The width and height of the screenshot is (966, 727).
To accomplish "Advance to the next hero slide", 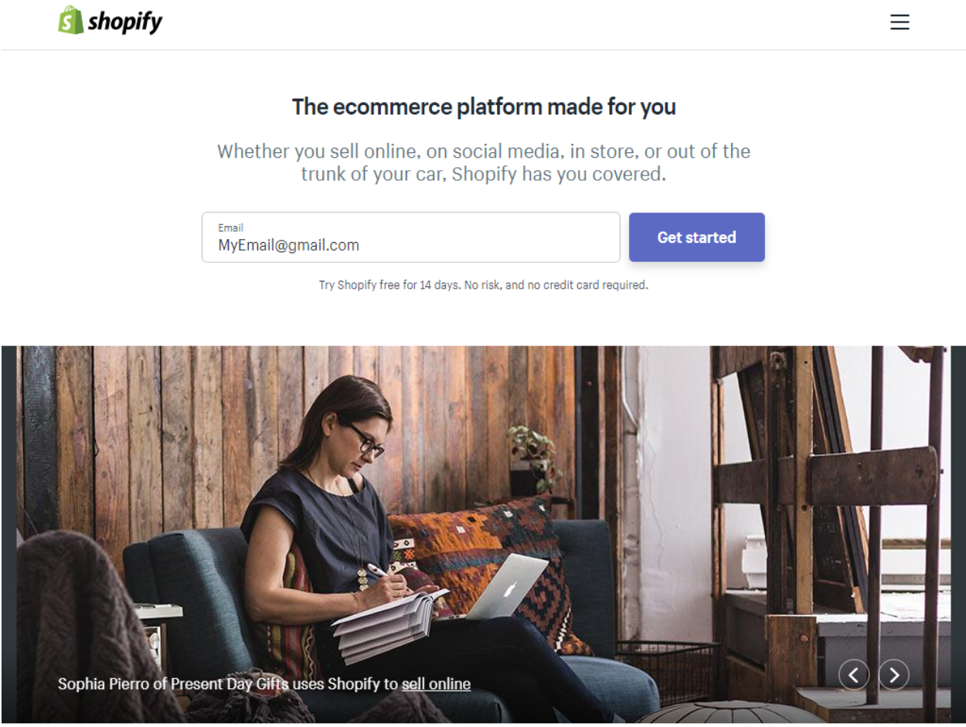I will pyautogui.click(x=894, y=675).
